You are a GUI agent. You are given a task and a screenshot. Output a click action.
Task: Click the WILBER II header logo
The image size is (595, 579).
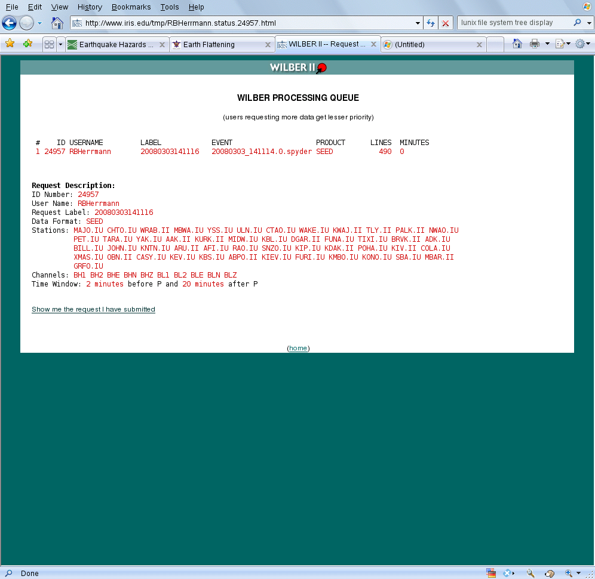point(298,67)
